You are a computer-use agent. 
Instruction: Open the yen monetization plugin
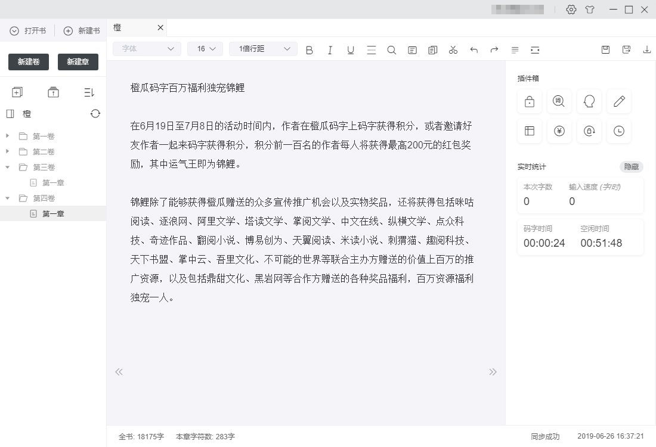pos(559,132)
